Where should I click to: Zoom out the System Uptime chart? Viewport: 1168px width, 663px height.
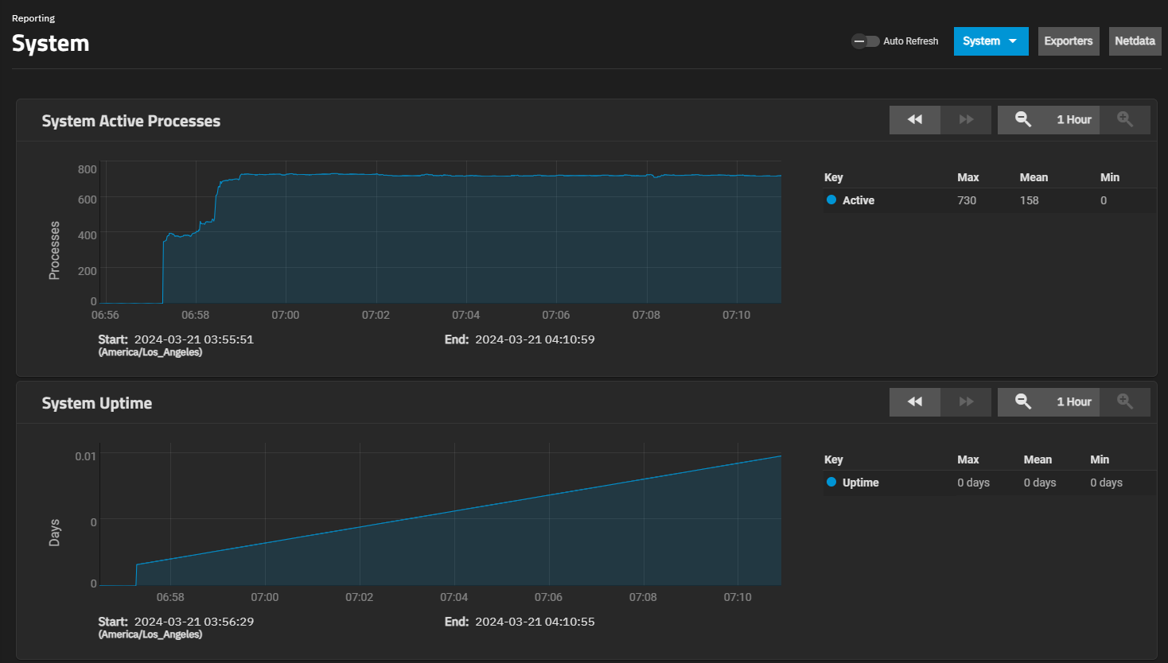(x=1023, y=402)
